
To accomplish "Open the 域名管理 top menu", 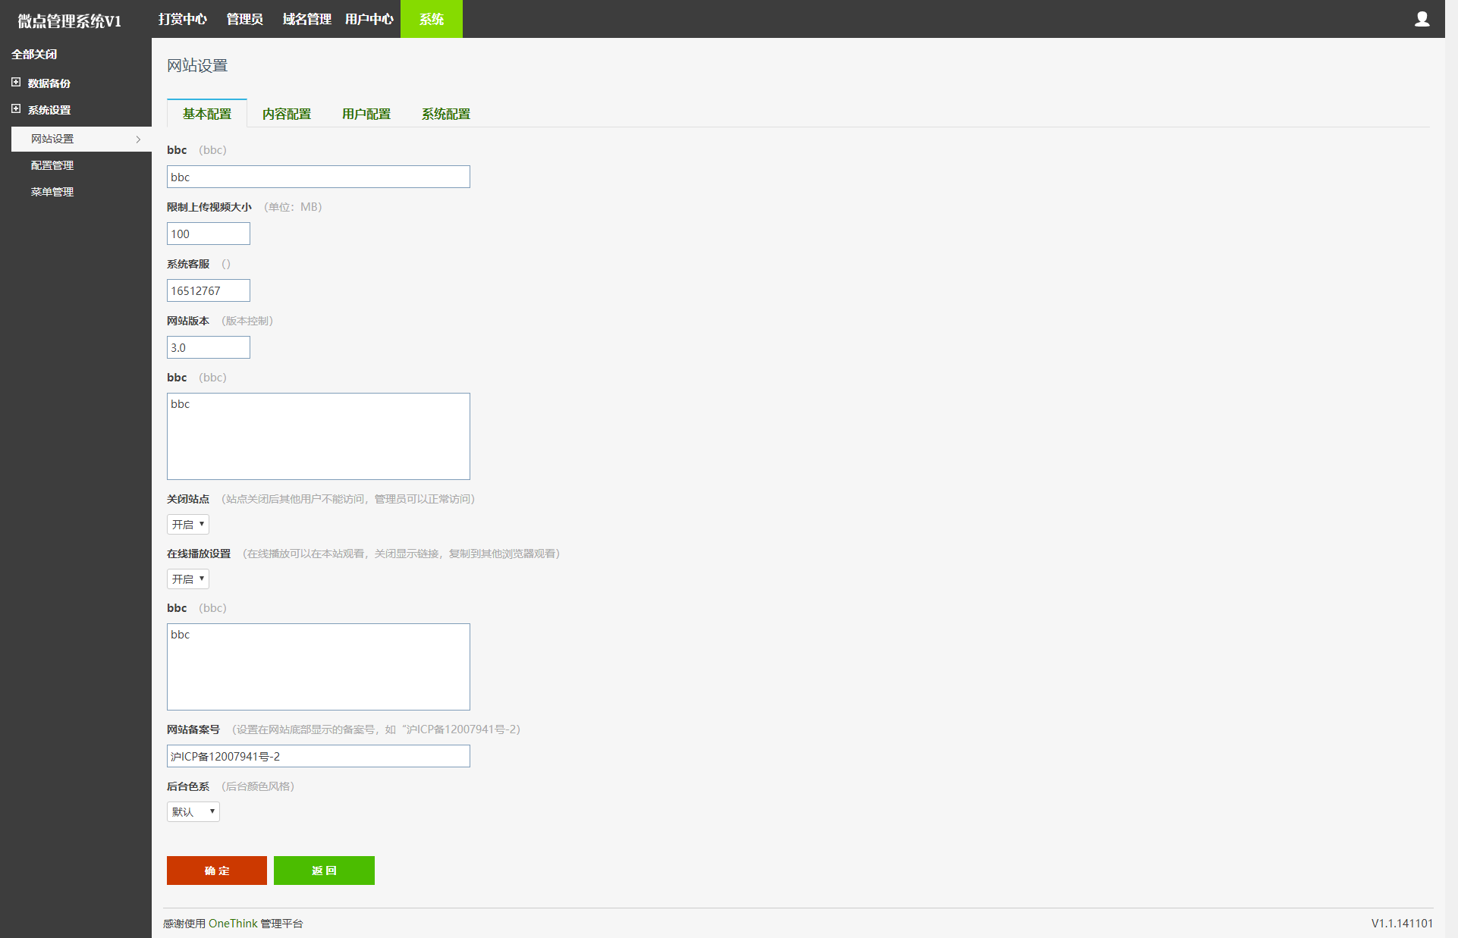I will [x=307, y=19].
